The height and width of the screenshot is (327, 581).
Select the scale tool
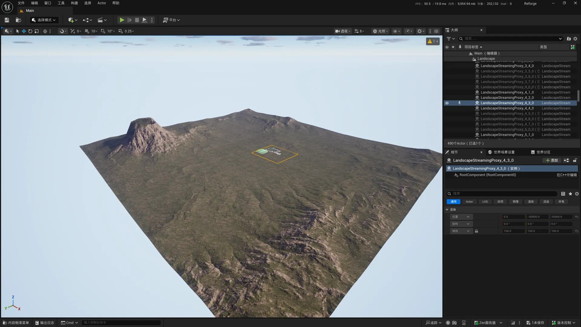tap(36, 31)
